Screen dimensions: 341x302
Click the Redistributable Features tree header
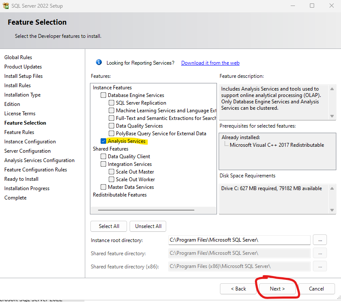point(120,195)
